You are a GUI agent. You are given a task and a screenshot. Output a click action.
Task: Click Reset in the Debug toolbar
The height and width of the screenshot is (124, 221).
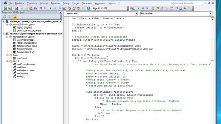(x=147, y=8)
